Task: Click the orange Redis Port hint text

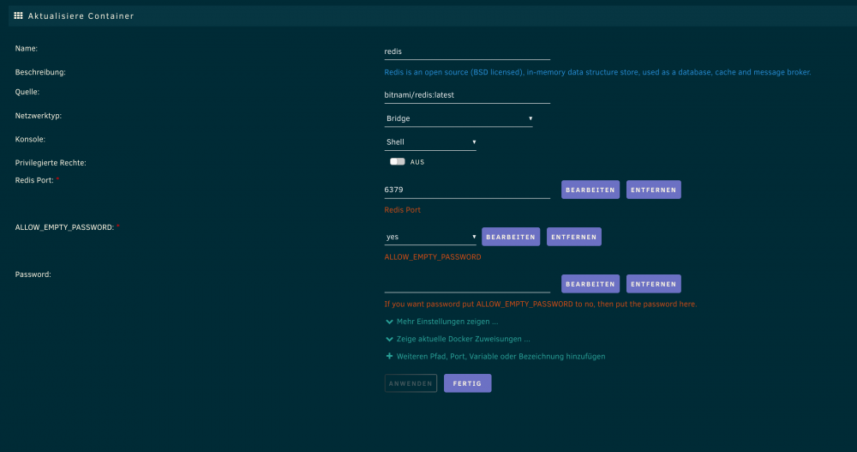Action: click(402, 210)
